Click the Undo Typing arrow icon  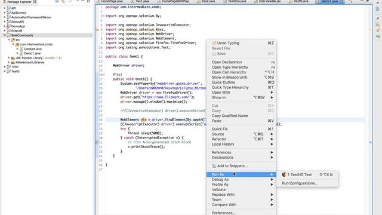point(214,43)
